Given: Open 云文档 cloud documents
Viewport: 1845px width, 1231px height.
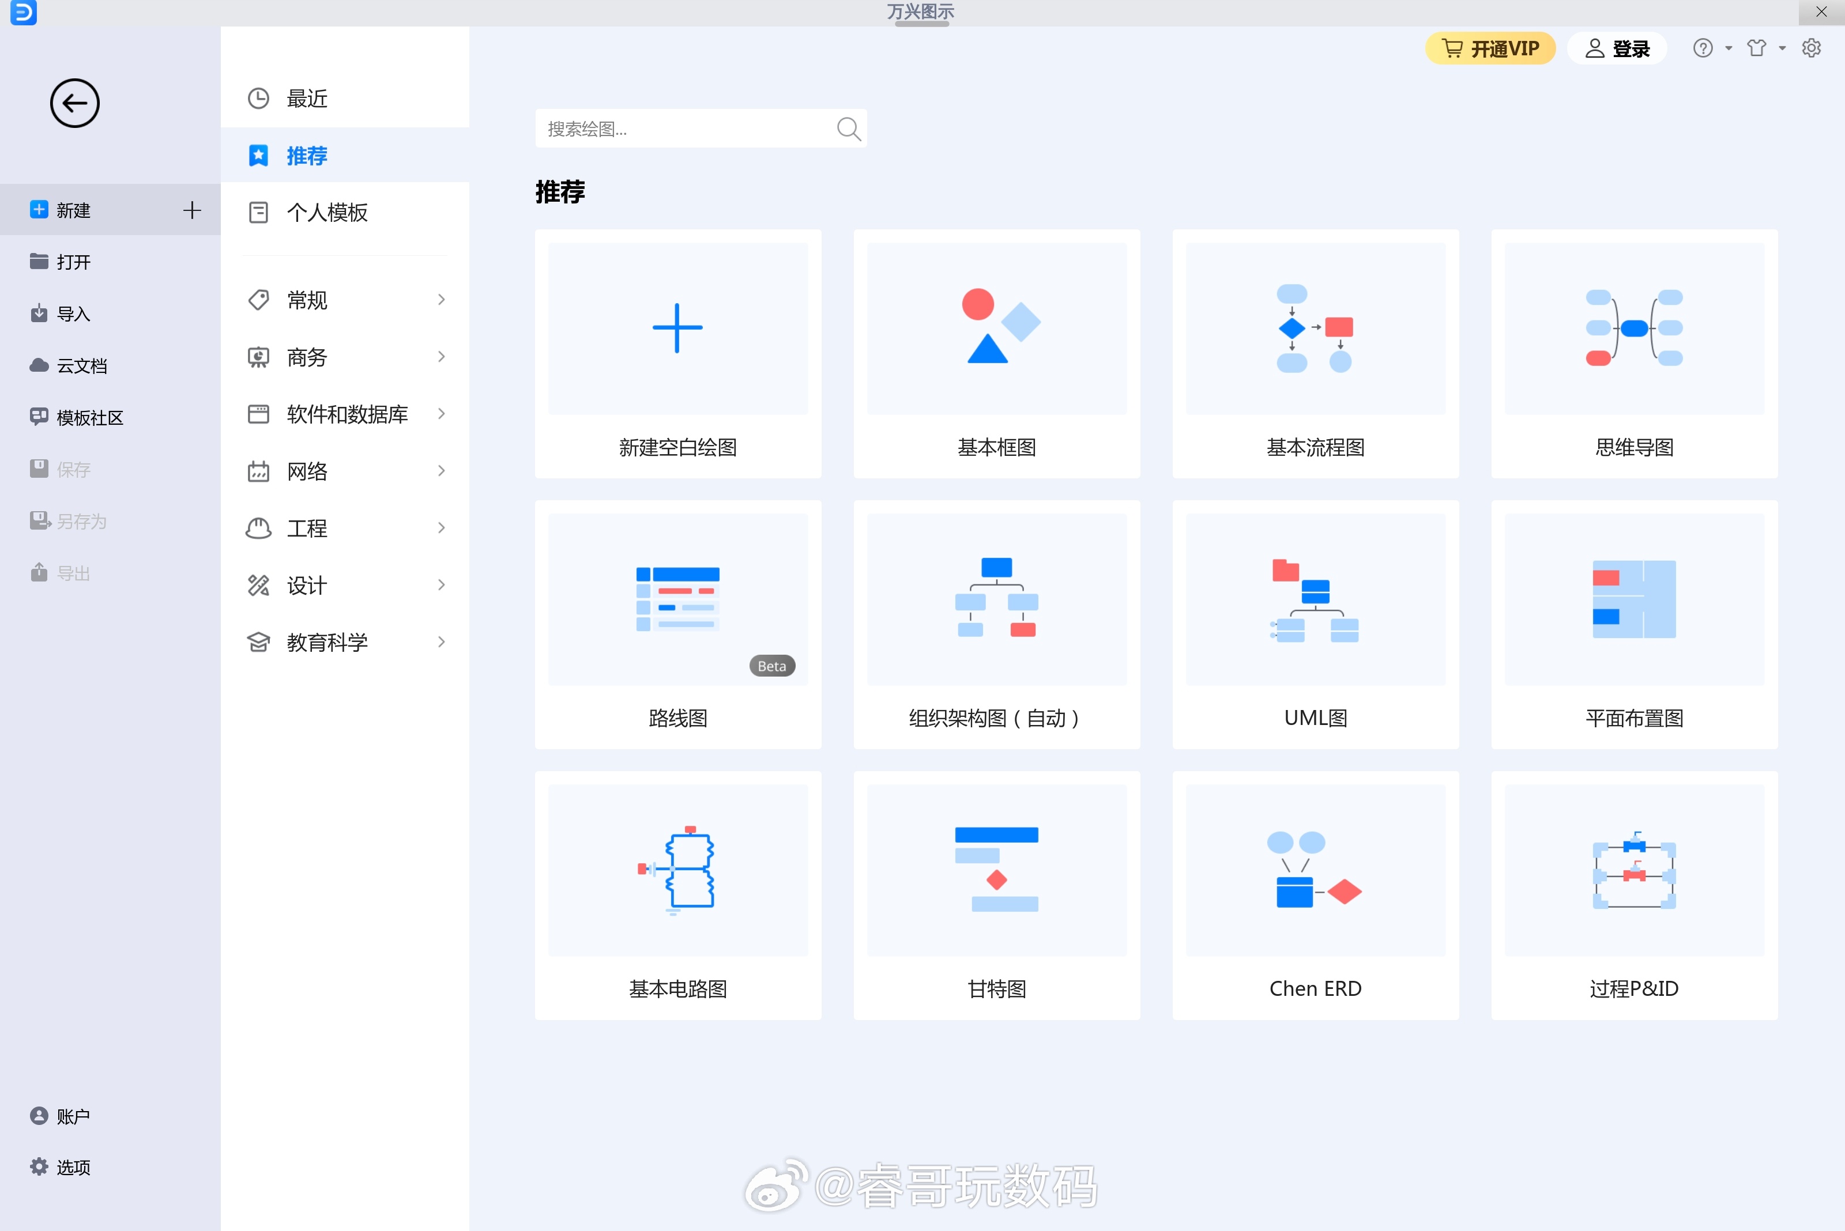Looking at the screenshot, I should pyautogui.click(x=81, y=366).
